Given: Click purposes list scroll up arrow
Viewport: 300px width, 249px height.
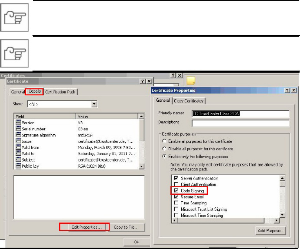Looking at the screenshot, I should (283, 178).
